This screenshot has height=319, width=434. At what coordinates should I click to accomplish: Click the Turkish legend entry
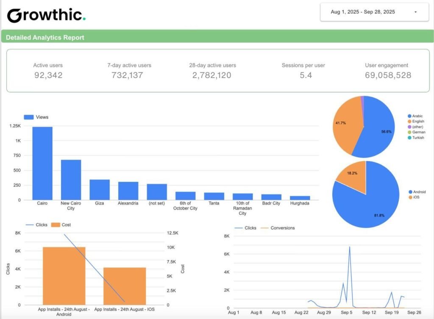click(x=418, y=138)
